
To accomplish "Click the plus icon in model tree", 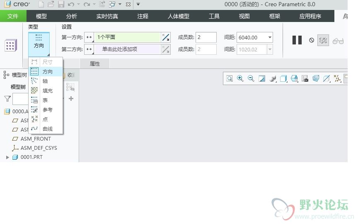I will [71, 98].
